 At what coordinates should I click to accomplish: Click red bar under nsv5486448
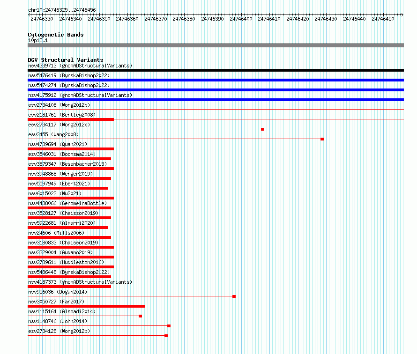coord(69,277)
